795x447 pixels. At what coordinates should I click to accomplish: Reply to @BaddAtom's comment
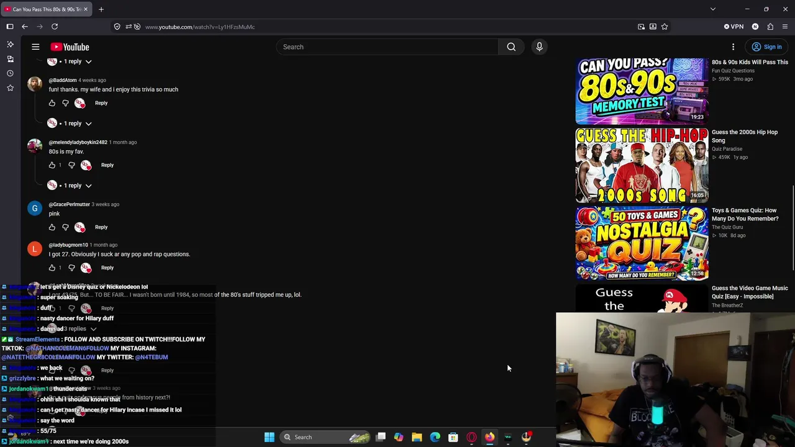pyautogui.click(x=101, y=103)
